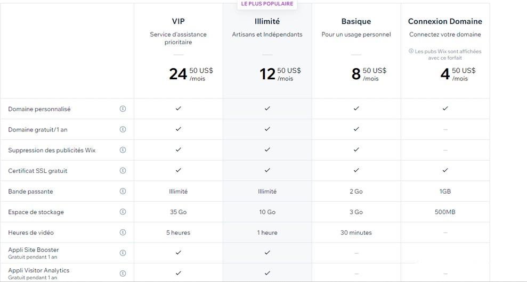Click info icon beside Appli Visitor Analytics
The image size is (527, 282).
123,273
